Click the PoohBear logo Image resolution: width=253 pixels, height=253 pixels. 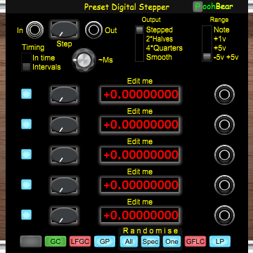pyautogui.click(x=213, y=7)
